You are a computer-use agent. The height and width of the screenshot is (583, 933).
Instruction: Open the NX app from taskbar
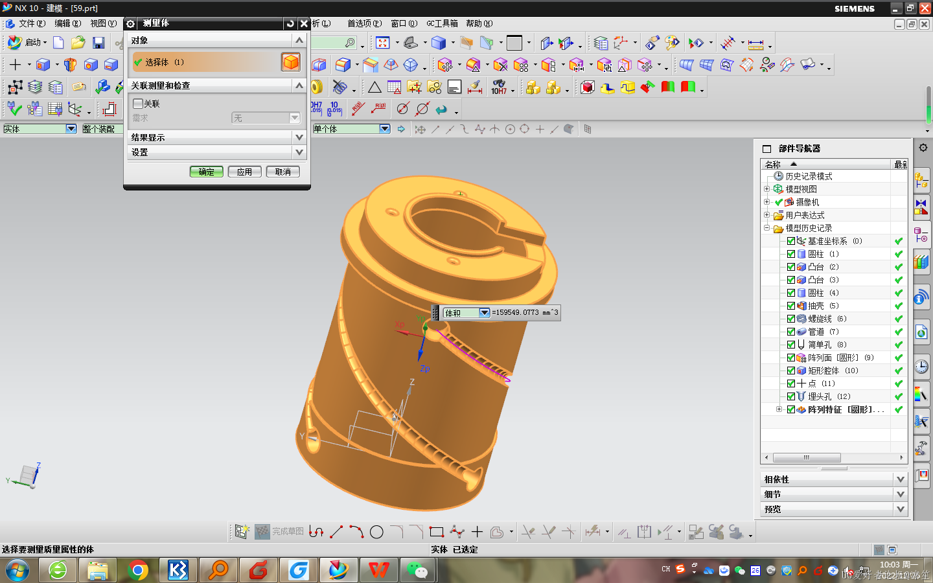[x=338, y=570]
